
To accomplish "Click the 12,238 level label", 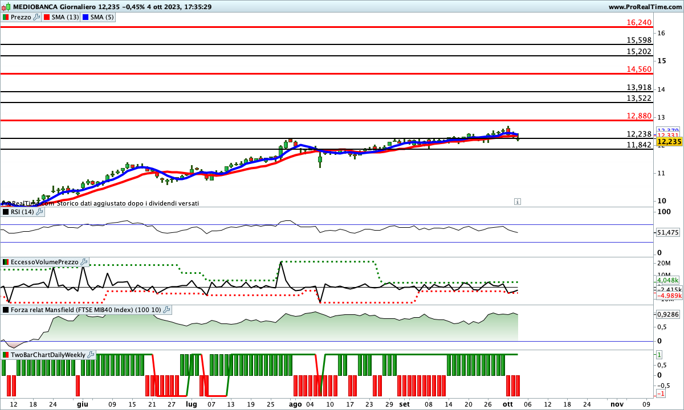I will point(638,134).
